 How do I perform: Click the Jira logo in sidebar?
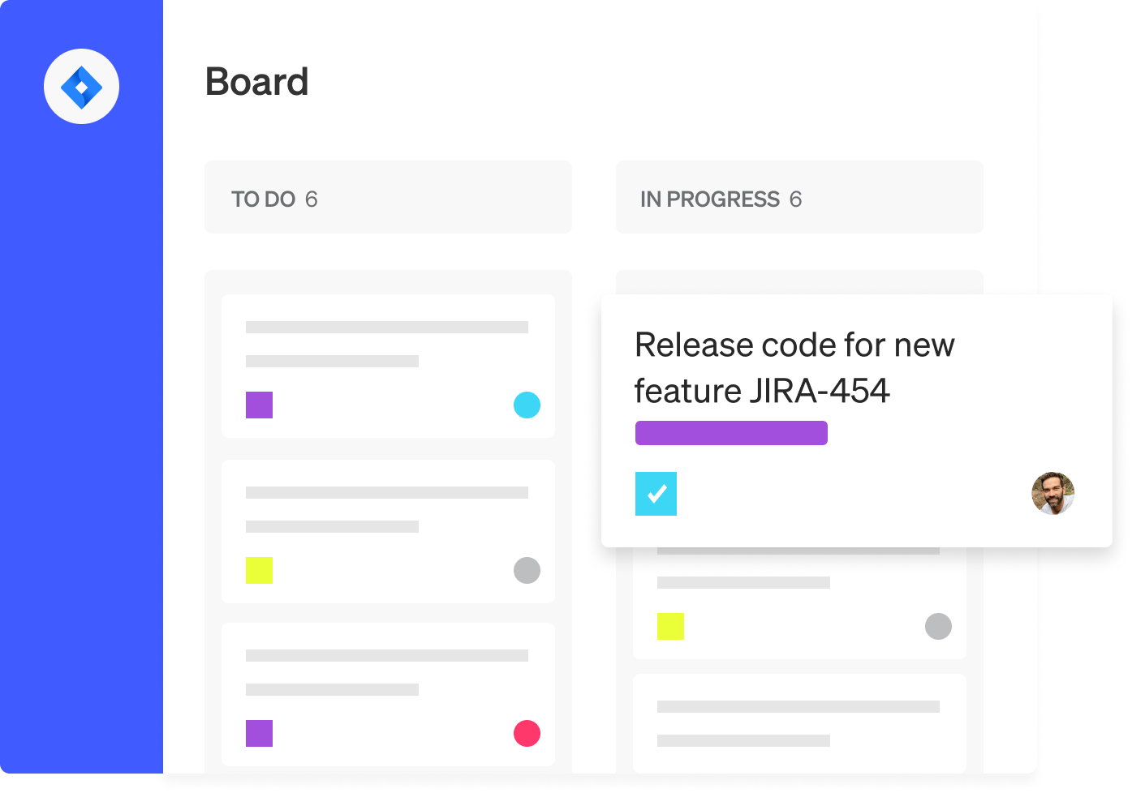point(81,86)
